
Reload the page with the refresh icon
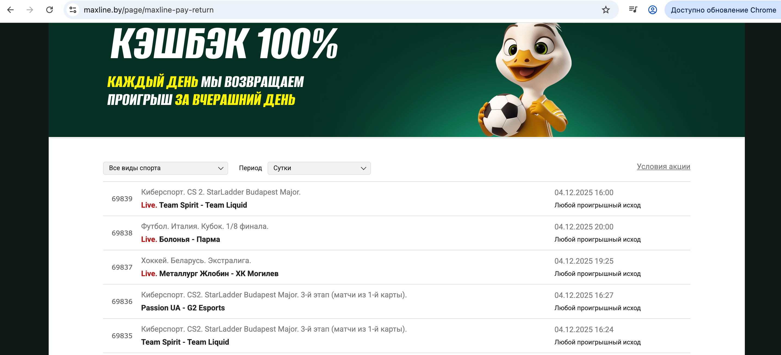pos(49,10)
